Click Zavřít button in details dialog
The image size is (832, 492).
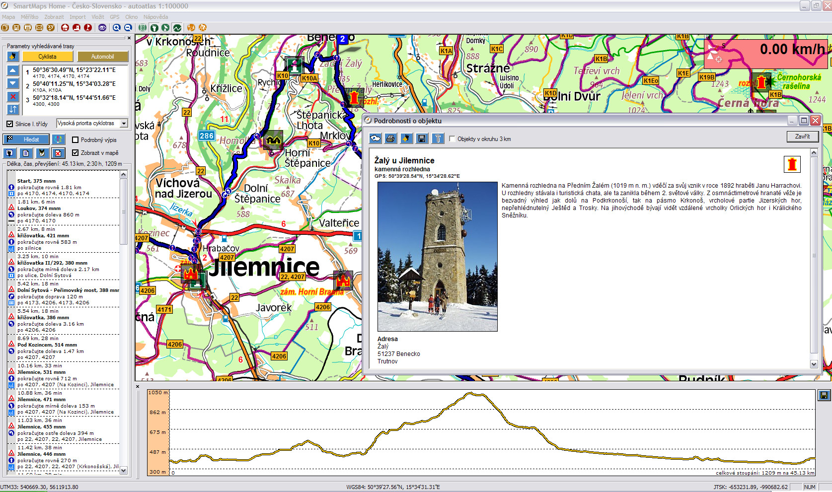802,137
